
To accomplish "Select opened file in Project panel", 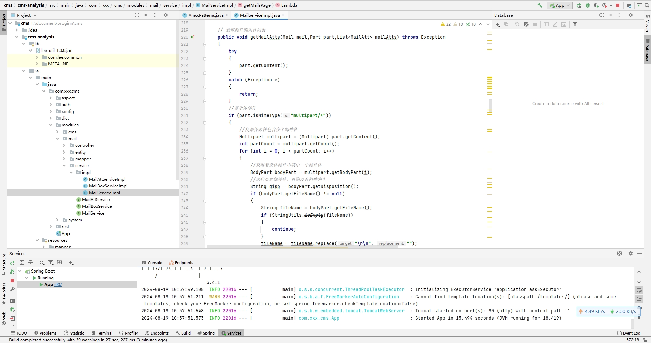I will click(x=137, y=15).
